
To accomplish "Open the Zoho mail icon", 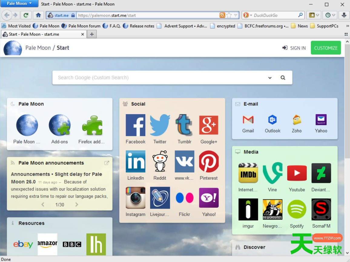I will [x=297, y=120].
